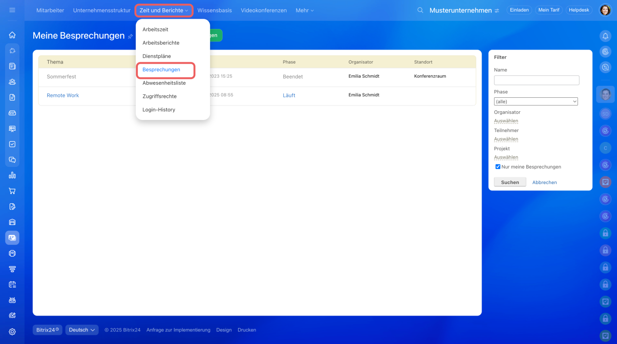
Task: Click the sliders icon beside Musterunternehmen
Action: click(497, 10)
